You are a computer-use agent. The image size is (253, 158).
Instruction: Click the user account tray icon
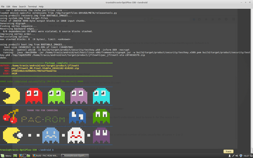230,156
